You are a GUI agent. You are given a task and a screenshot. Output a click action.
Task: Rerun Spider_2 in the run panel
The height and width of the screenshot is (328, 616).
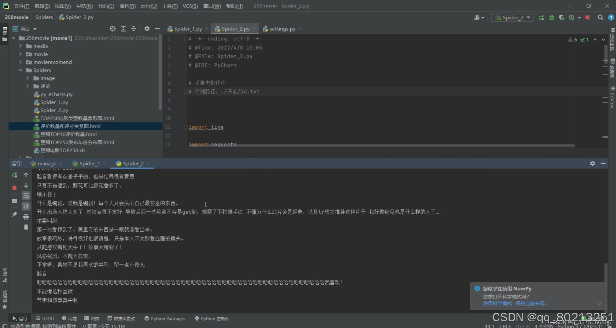point(14,175)
